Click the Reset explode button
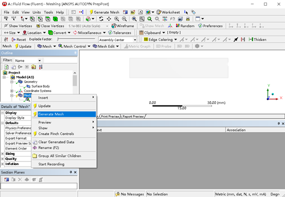The width and height of the screenshot is (285, 197). point(19,40)
